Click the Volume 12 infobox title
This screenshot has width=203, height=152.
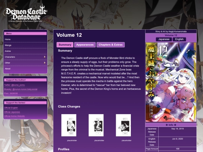coord(171,35)
